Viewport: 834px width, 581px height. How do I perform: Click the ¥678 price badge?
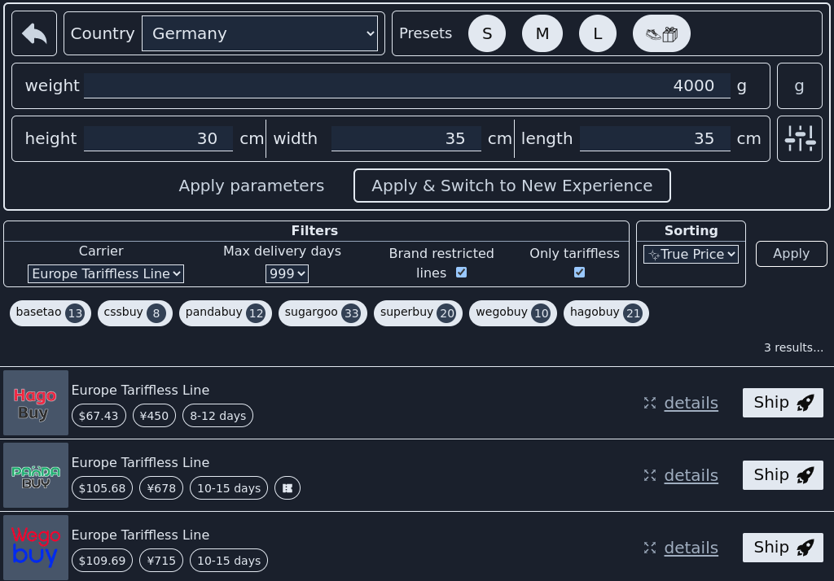click(x=161, y=488)
